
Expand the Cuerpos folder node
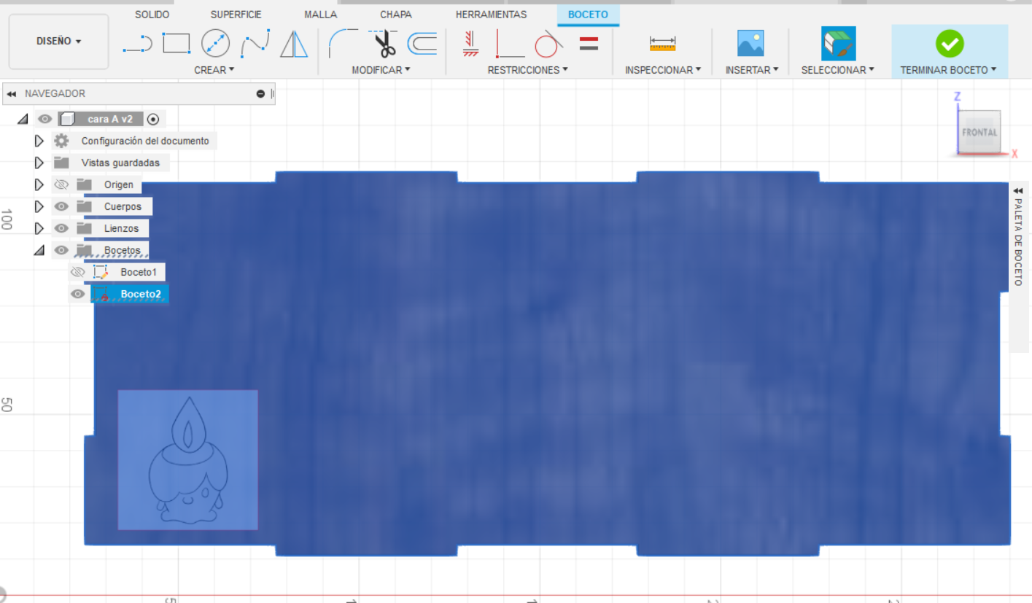coord(39,206)
